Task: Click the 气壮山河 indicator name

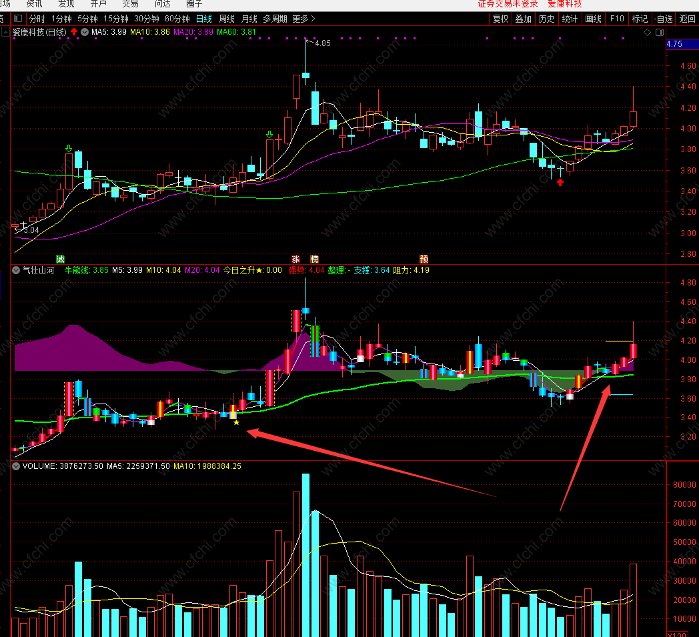Action: coord(38,270)
